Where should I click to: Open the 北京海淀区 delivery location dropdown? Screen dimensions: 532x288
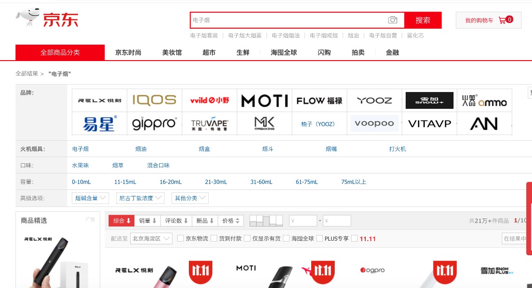(x=151, y=238)
